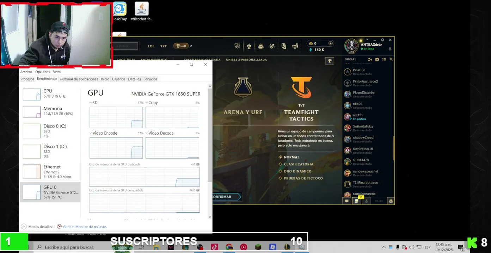
Task: Open the HoYoPlay desktop icon
Action: pyautogui.click(x=120, y=11)
